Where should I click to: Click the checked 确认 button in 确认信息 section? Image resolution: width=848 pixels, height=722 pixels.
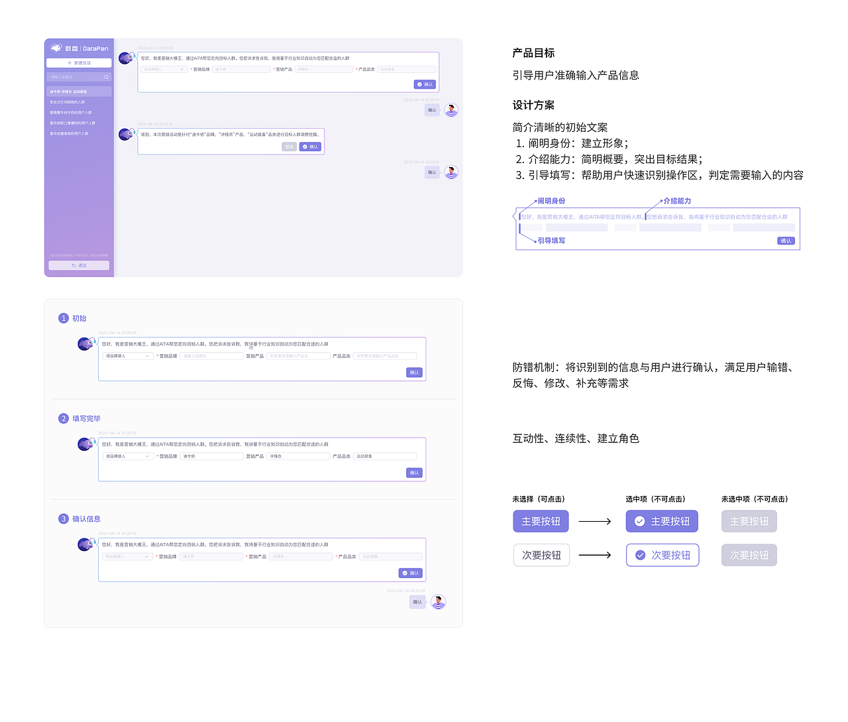[410, 573]
